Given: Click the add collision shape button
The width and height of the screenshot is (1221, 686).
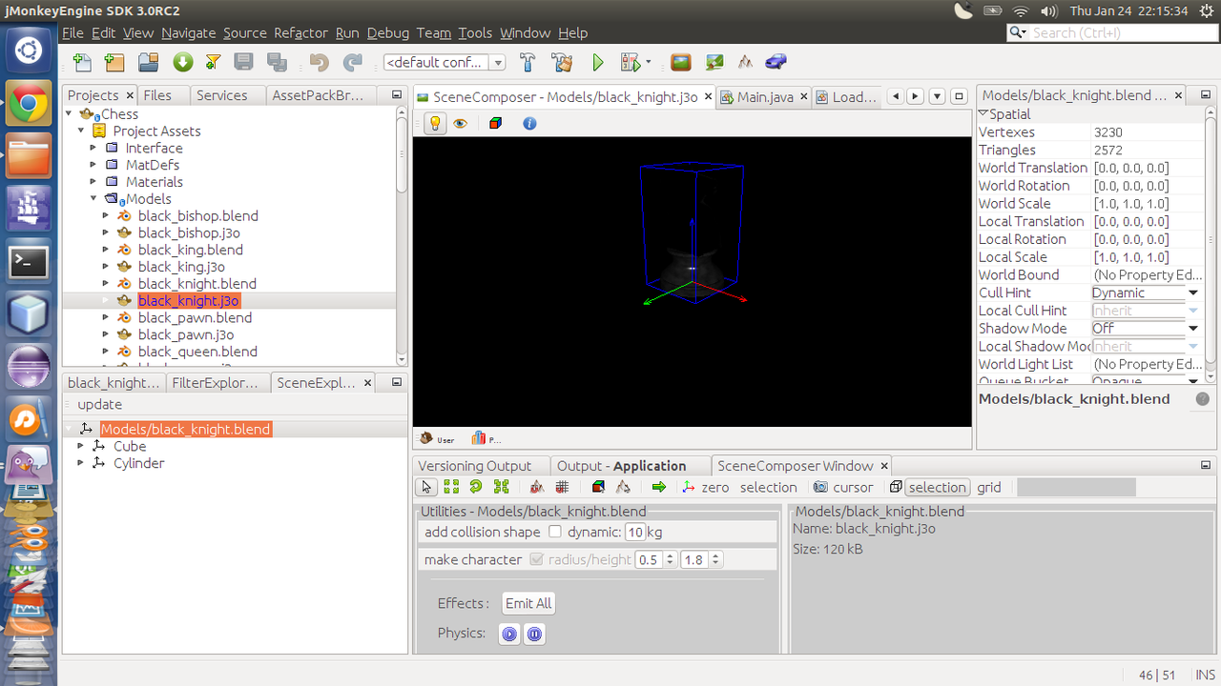Looking at the screenshot, I should [x=483, y=532].
